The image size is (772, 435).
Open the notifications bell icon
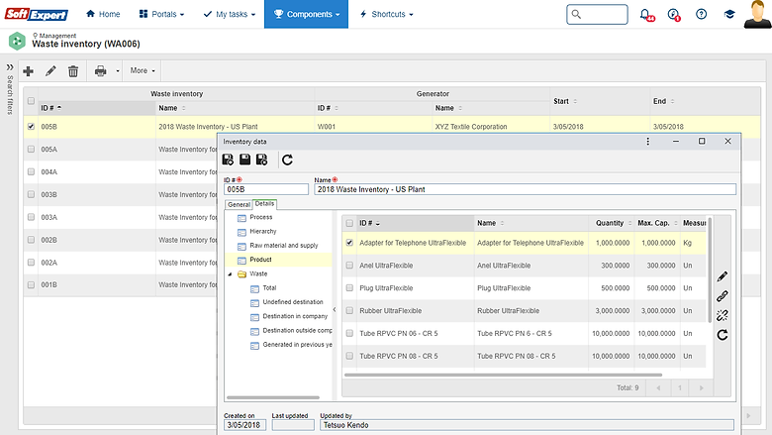click(x=645, y=14)
